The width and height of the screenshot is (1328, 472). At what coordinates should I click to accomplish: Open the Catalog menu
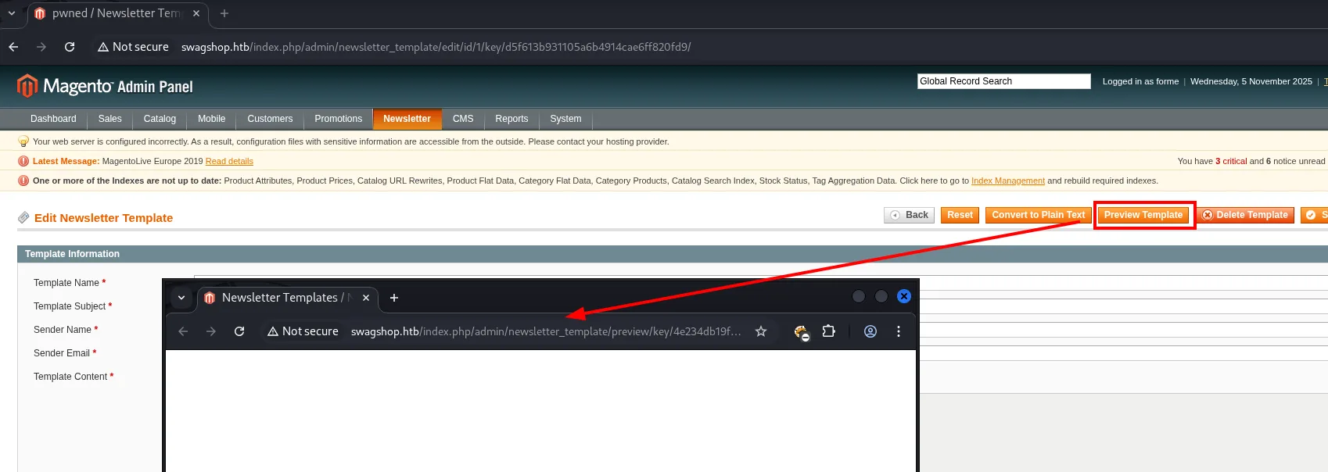click(160, 119)
